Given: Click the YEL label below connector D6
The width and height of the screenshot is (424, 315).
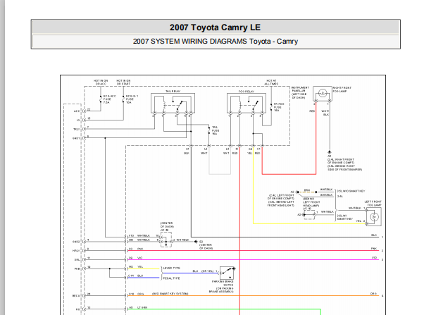Looking at the screenshot, I should point(249,153).
